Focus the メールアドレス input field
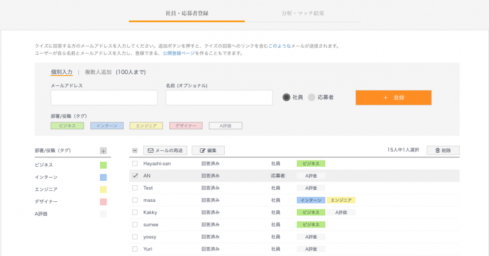 point(104,97)
